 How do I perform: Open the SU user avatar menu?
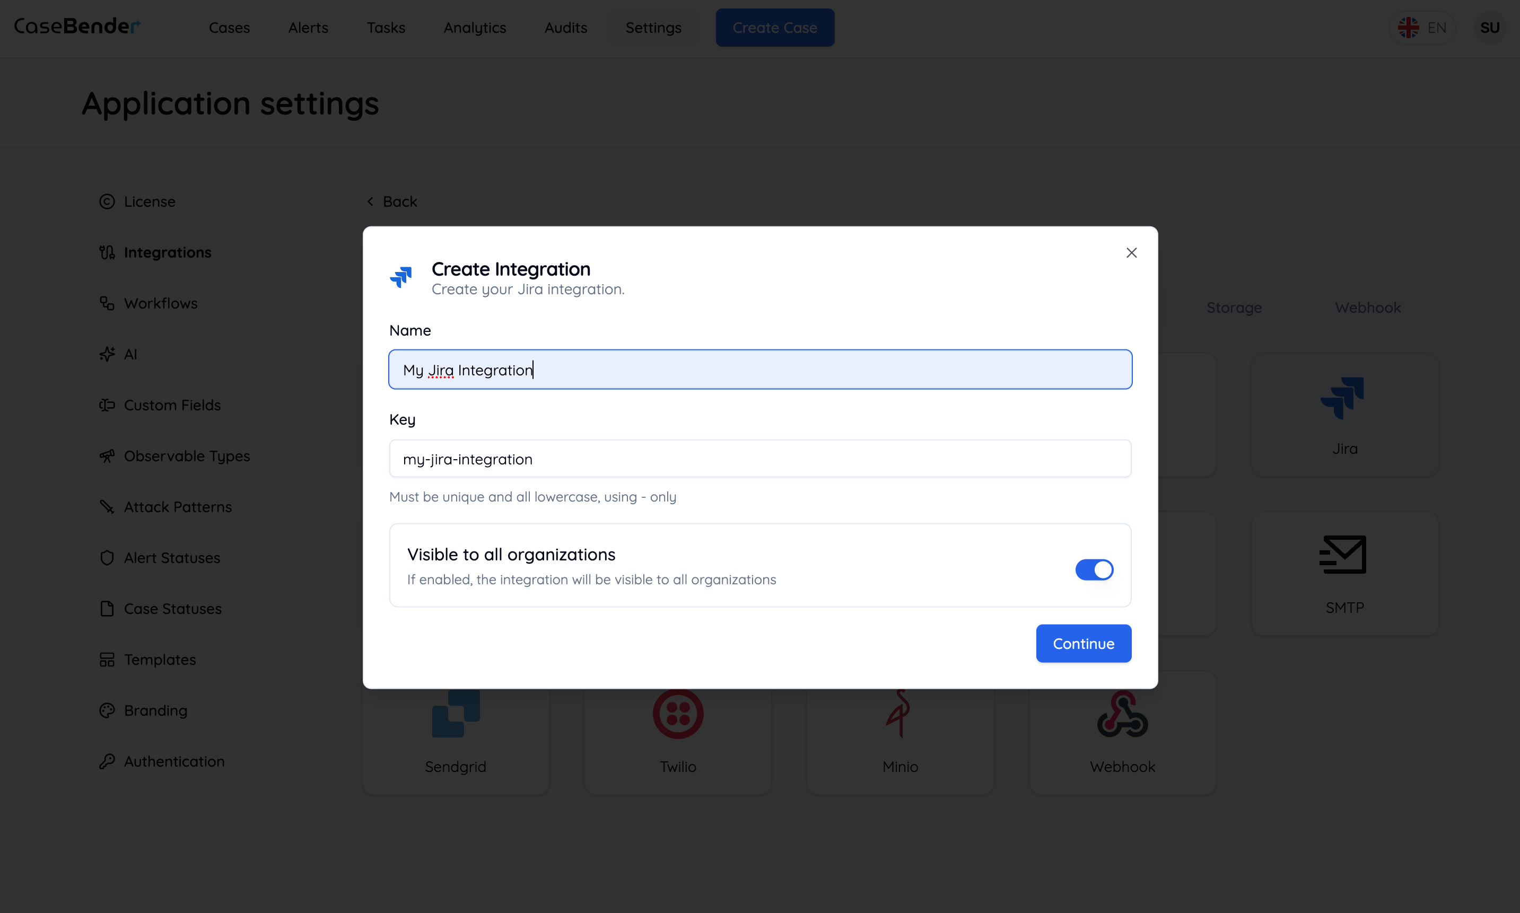click(x=1489, y=28)
